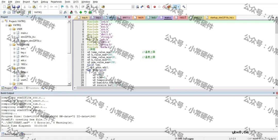This screenshot has width=278, height=140.
Task: Open the YWTRQ target selection dropdown
Action: point(61,12)
